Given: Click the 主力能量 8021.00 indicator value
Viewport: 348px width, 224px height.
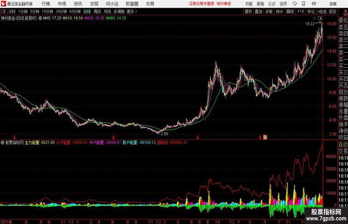Looking at the screenshot, I should point(40,143).
